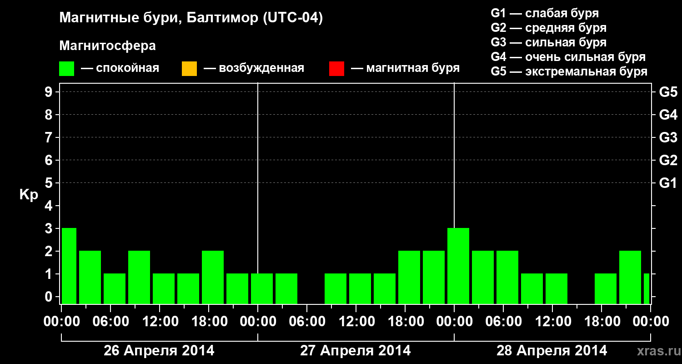Click the Kp 2 bar starting 21:00 on 28 Апреля
The height and width of the screenshot is (364, 682).
point(630,277)
